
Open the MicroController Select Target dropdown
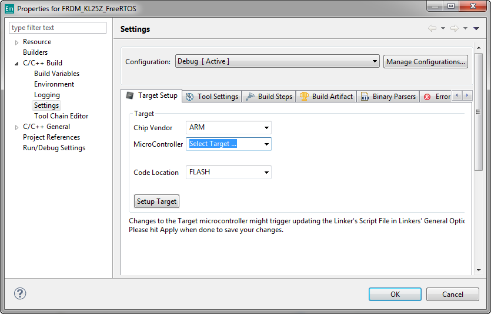click(x=228, y=144)
